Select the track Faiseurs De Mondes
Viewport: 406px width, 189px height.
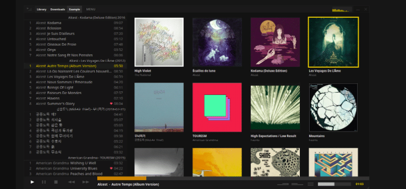click(x=75, y=93)
